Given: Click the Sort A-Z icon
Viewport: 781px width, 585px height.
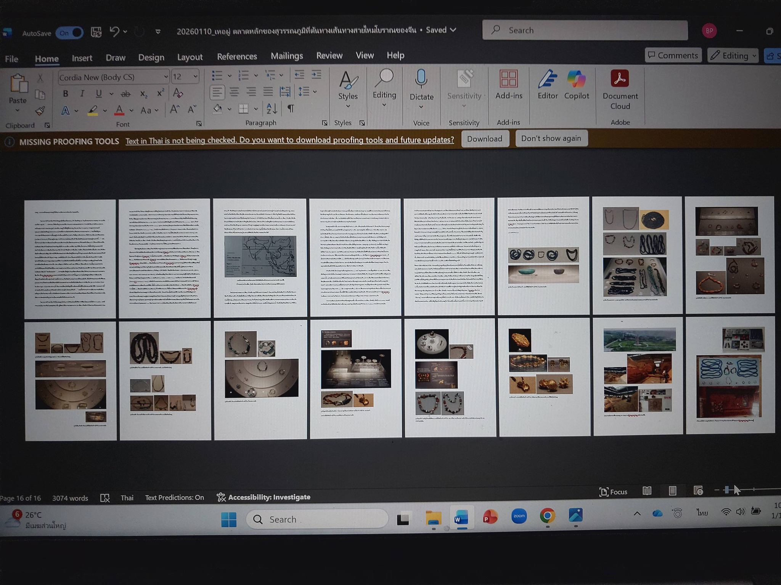Looking at the screenshot, I should [x=272, y=109].
